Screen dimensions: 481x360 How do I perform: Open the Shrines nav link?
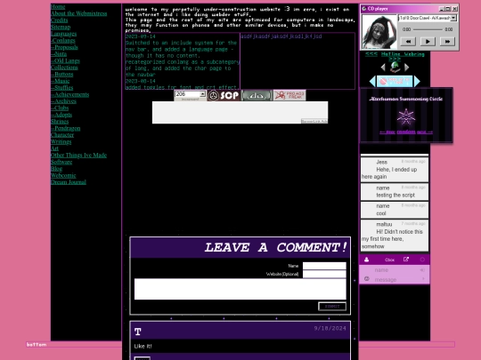(x=60, y=122)
